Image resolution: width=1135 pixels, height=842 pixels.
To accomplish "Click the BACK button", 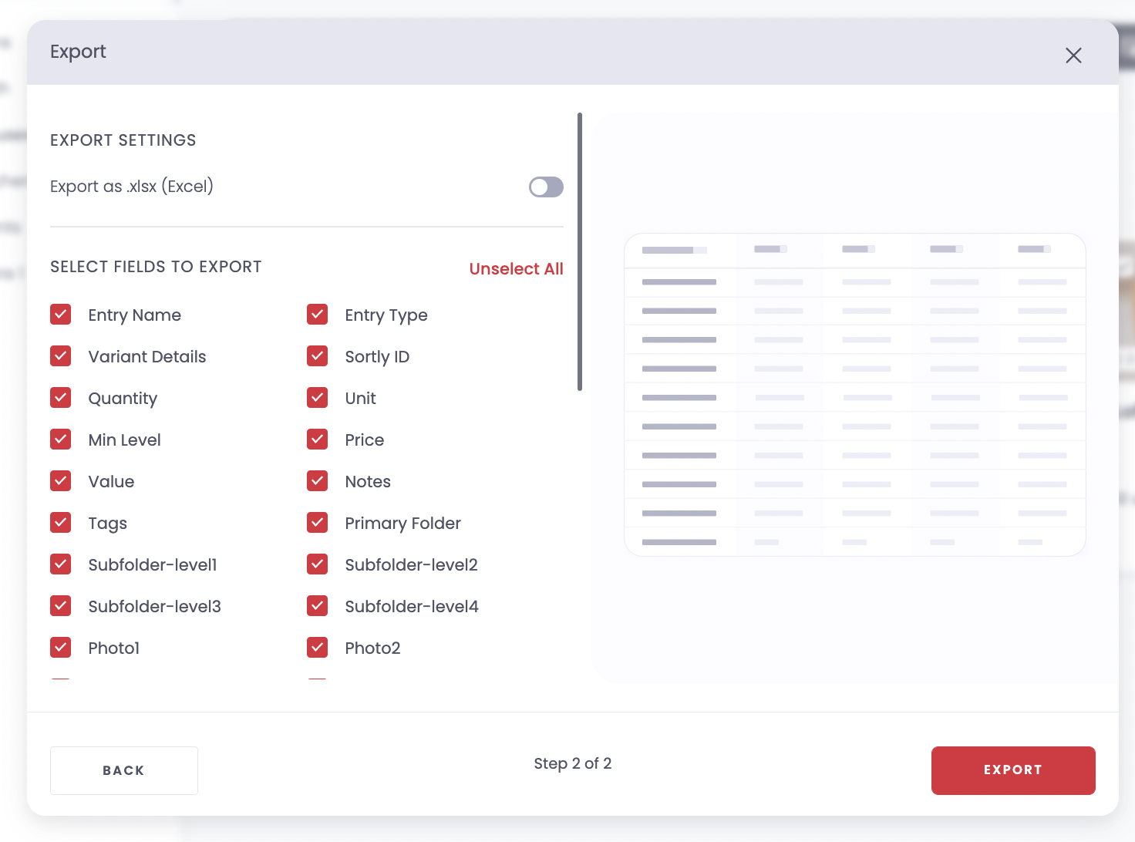I will [123, 770].
